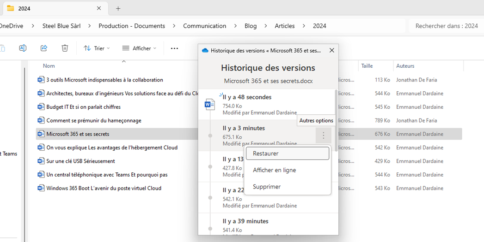
Task: Click the Share icon in the toolbar
Action: [44, 48]
